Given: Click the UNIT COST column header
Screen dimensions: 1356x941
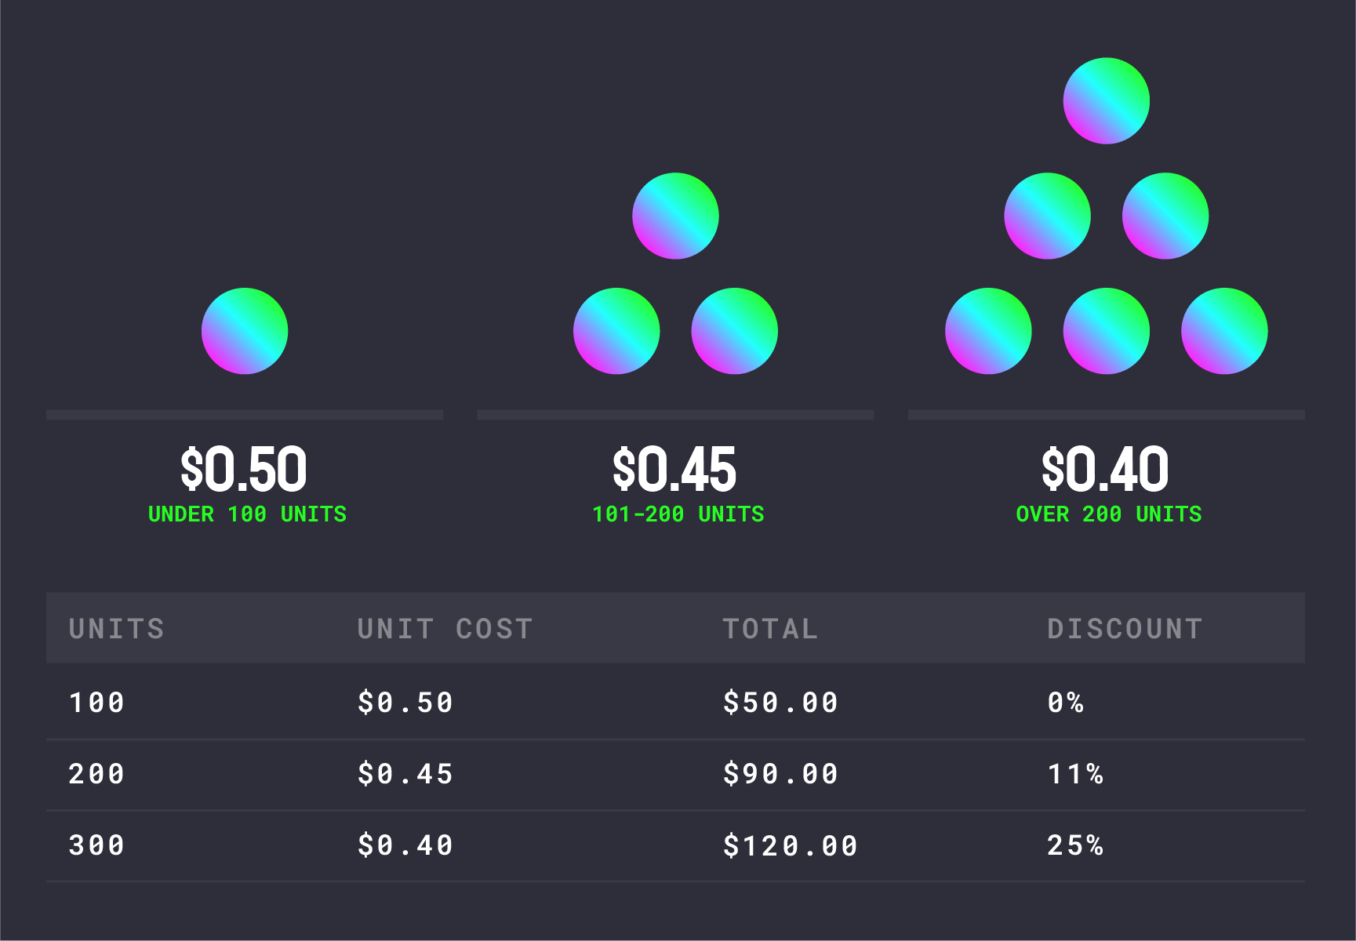Looking at the screenshot, I should pos(445,629).
